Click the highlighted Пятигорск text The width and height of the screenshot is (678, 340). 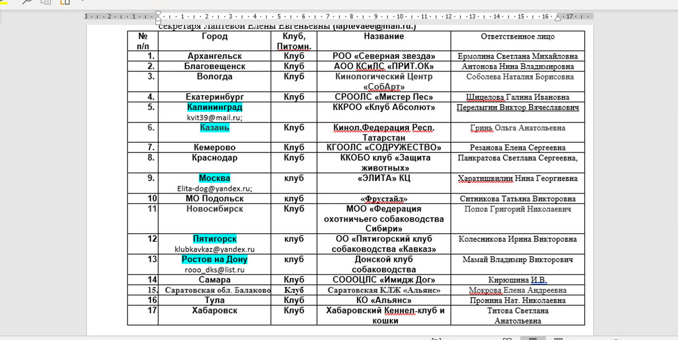215,239
